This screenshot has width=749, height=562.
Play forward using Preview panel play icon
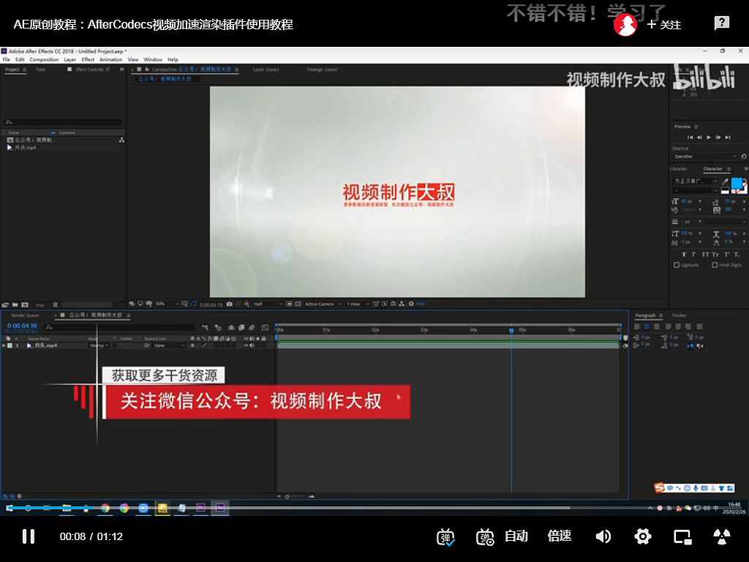tap(708, 137)
